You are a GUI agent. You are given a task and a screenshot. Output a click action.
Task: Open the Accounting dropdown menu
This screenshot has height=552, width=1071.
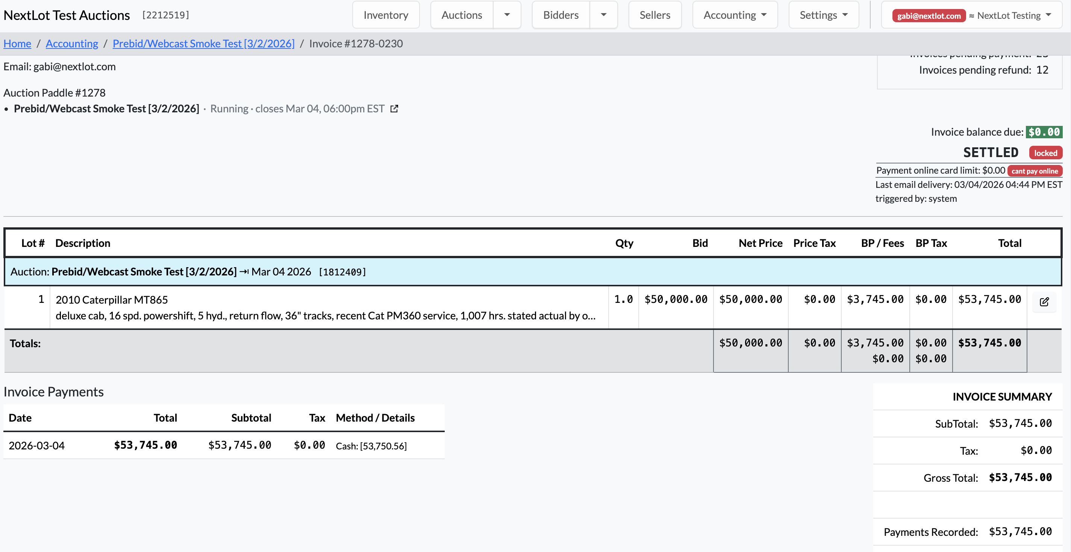pos(735,15)
